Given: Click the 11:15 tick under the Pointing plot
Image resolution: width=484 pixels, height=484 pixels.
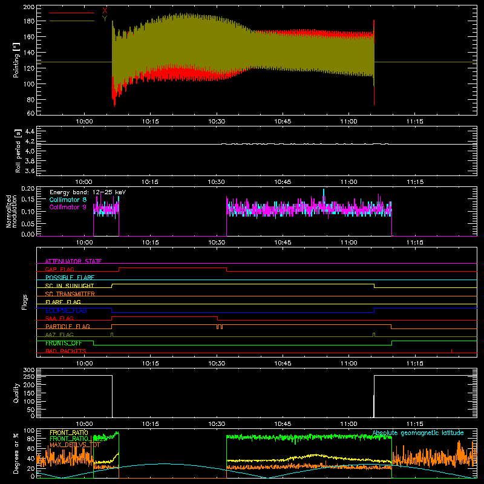Looking at the screenshot, I should click(x=415, y=122).
